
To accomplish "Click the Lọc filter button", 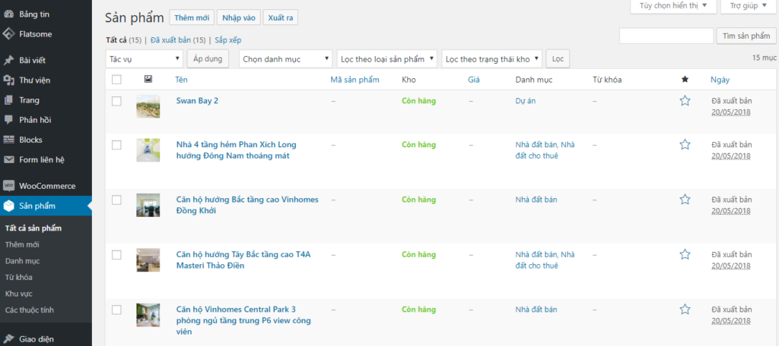I will point(558,58).
